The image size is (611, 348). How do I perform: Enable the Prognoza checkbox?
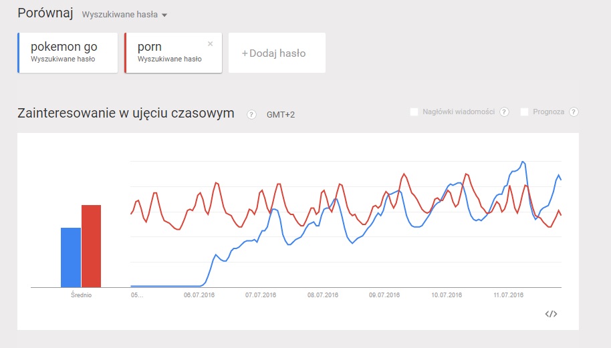click(x=525, y=112)
